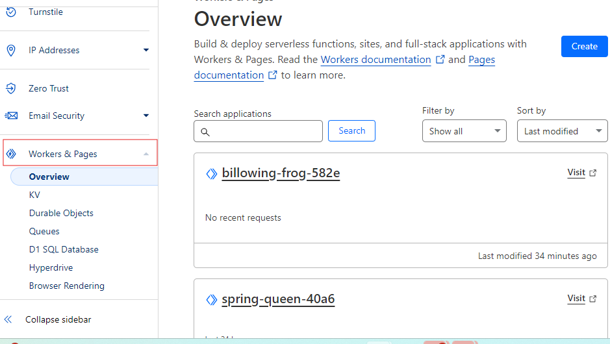This screenshot has width=610, height=344.
Task: Open the Filter by Show all dropdown
Action: [464, 131]
